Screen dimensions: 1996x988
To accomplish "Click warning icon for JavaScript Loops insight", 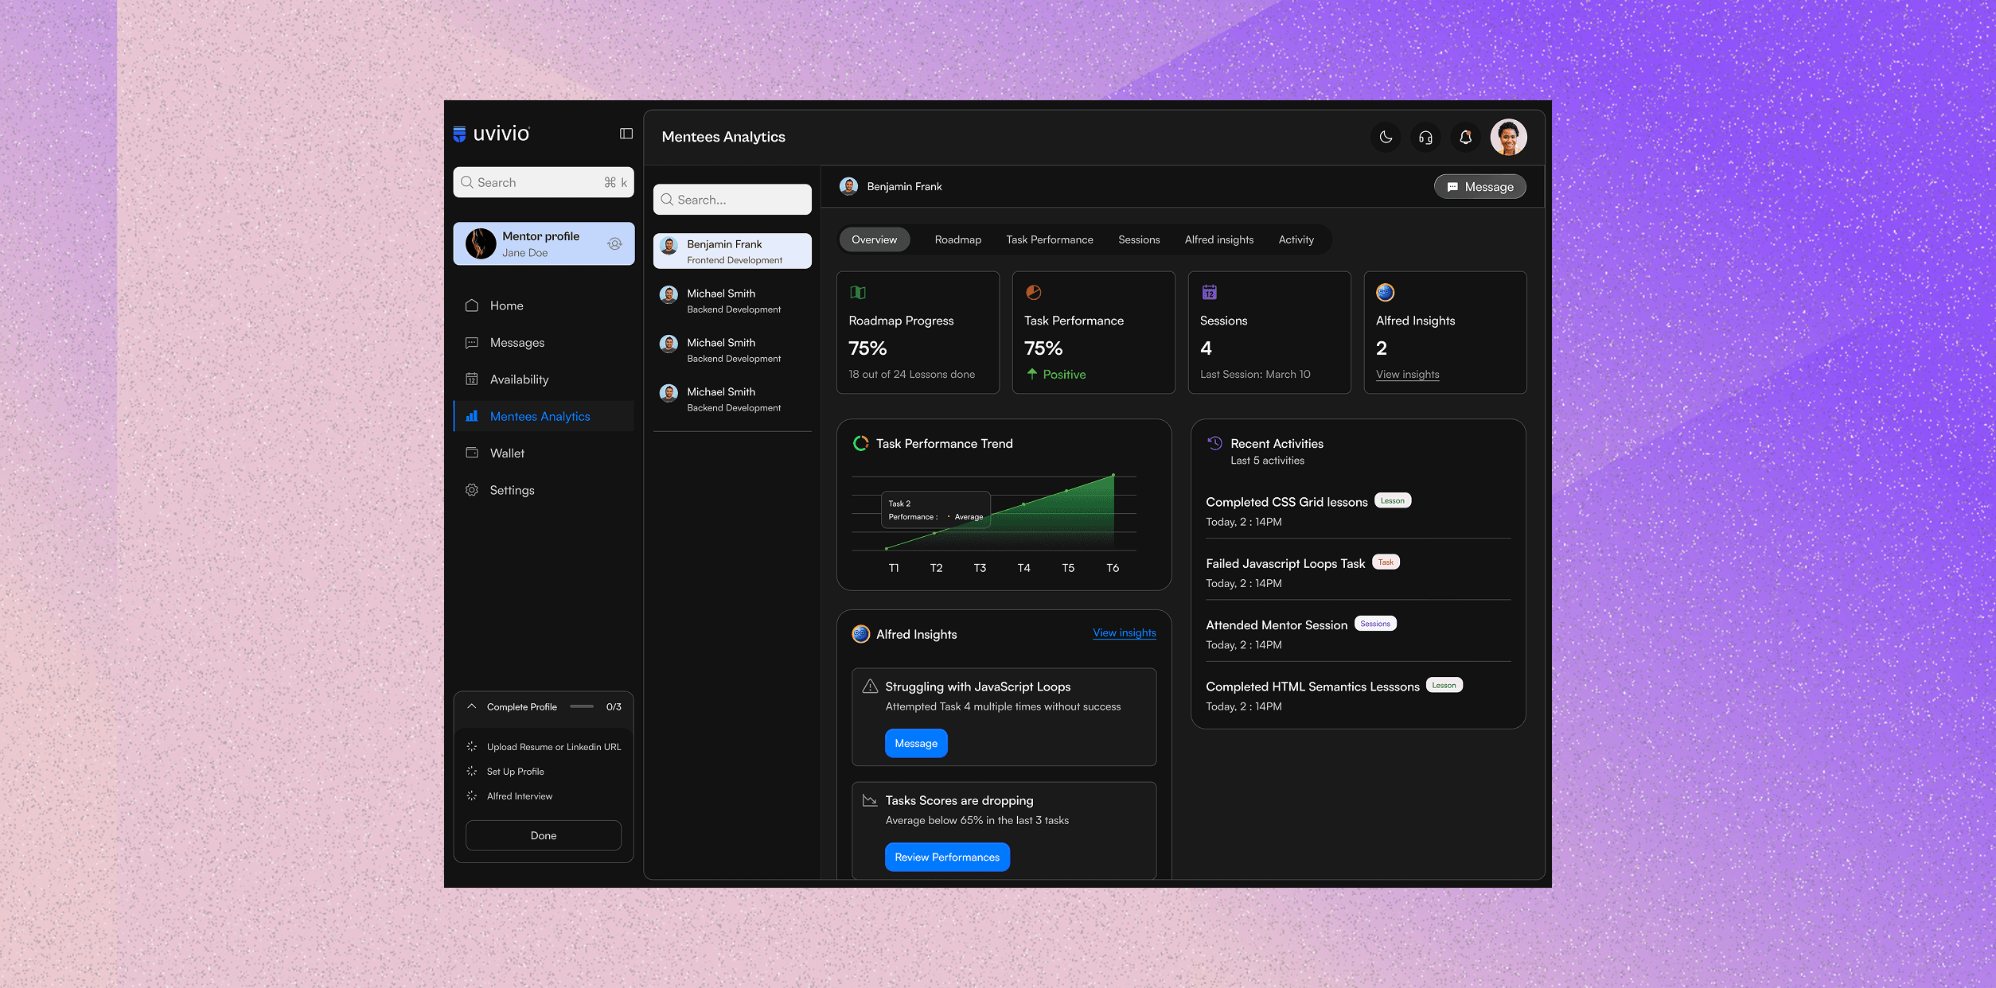I will 870,687.
